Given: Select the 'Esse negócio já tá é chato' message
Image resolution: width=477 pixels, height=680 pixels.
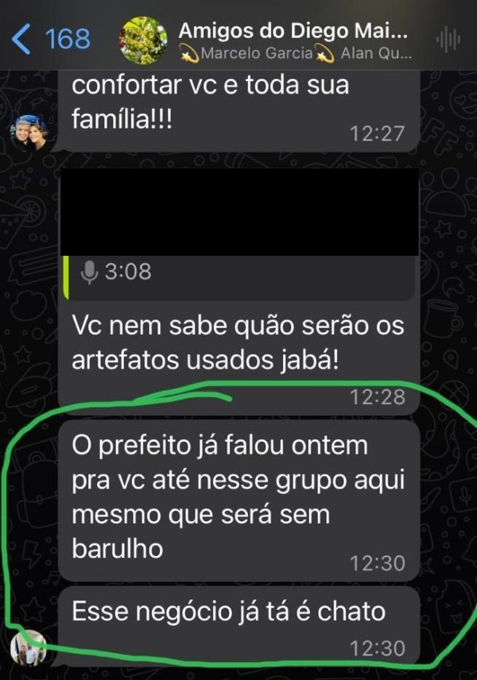Looking at the screenshot, I should click(x=238, y=625).
